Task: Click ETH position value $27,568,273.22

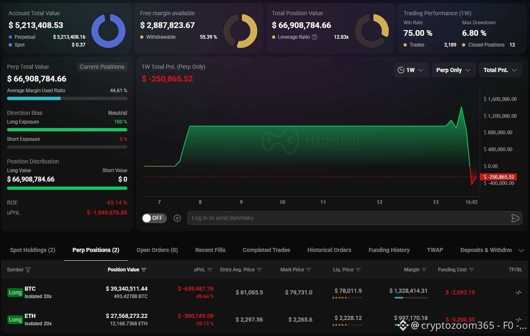Action: click(x=127, y=316)
